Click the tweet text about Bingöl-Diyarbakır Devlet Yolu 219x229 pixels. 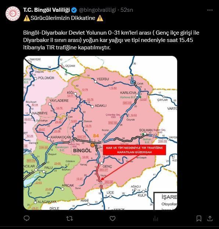tap(111, 40)
